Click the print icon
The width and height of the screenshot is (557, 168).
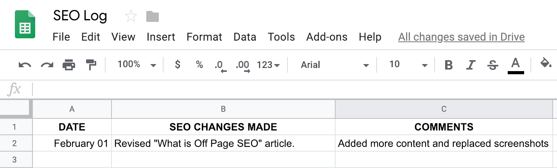69,65
